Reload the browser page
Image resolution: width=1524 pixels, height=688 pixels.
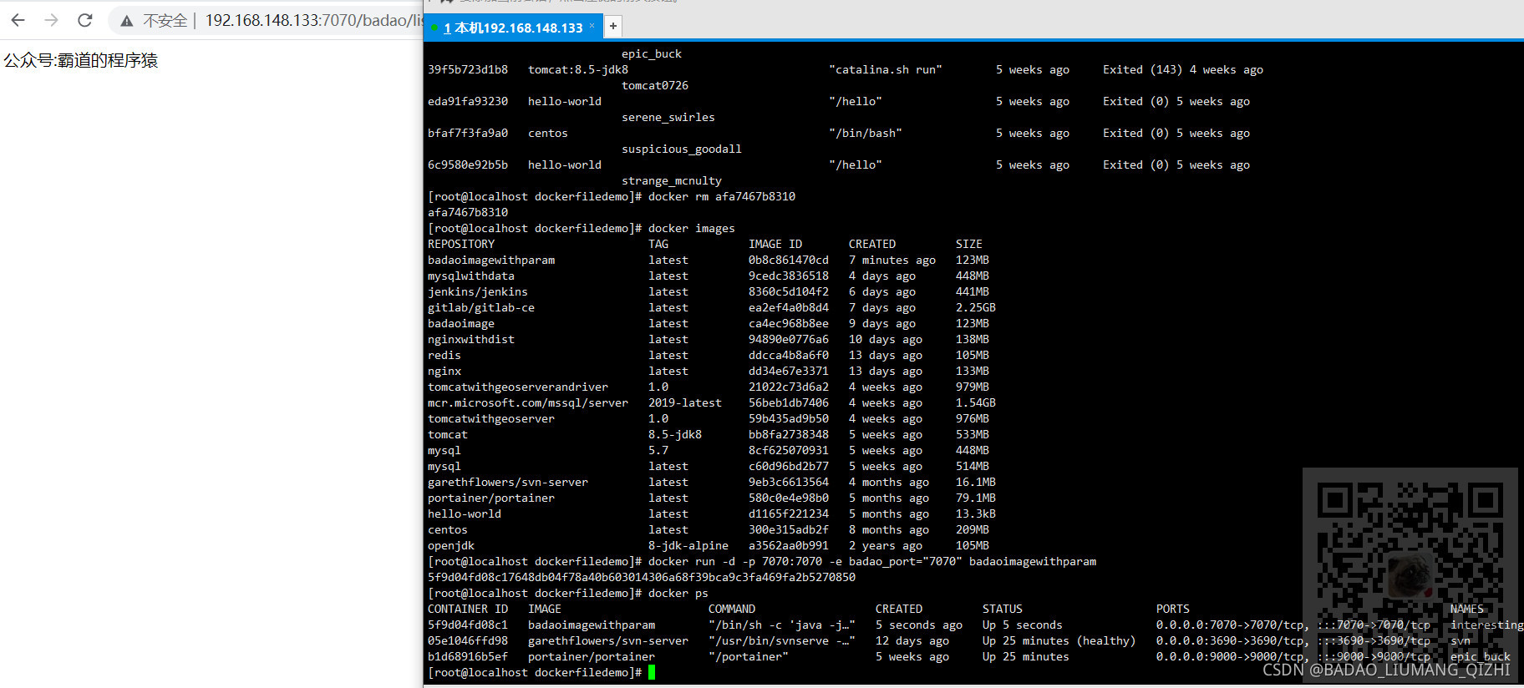point(84,20)
